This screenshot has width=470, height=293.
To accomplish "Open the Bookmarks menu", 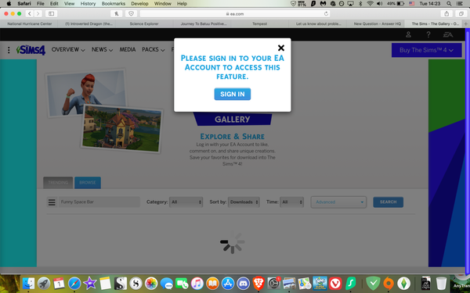I will tap(114, 4).
